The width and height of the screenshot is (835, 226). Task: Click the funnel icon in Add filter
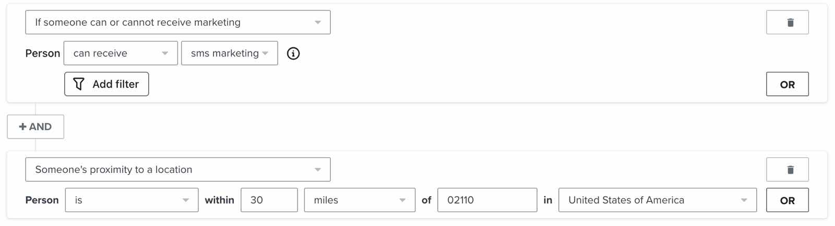(79, 84)
